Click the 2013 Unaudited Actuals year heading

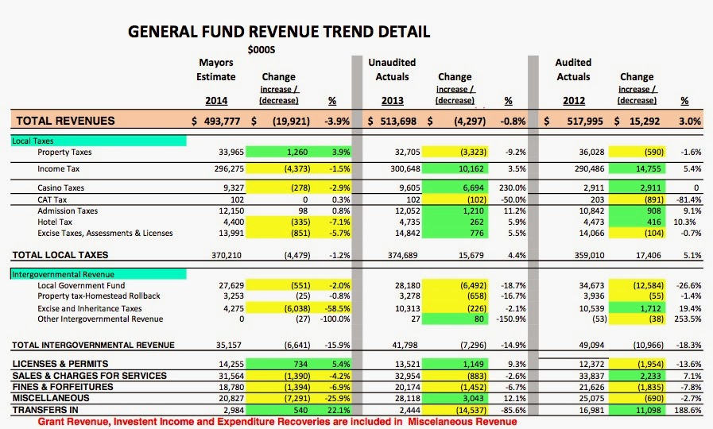(393, 100)
